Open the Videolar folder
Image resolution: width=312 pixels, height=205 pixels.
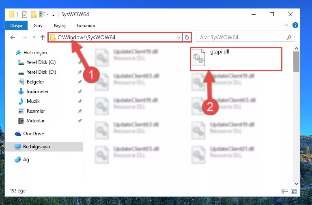(31, 121)
